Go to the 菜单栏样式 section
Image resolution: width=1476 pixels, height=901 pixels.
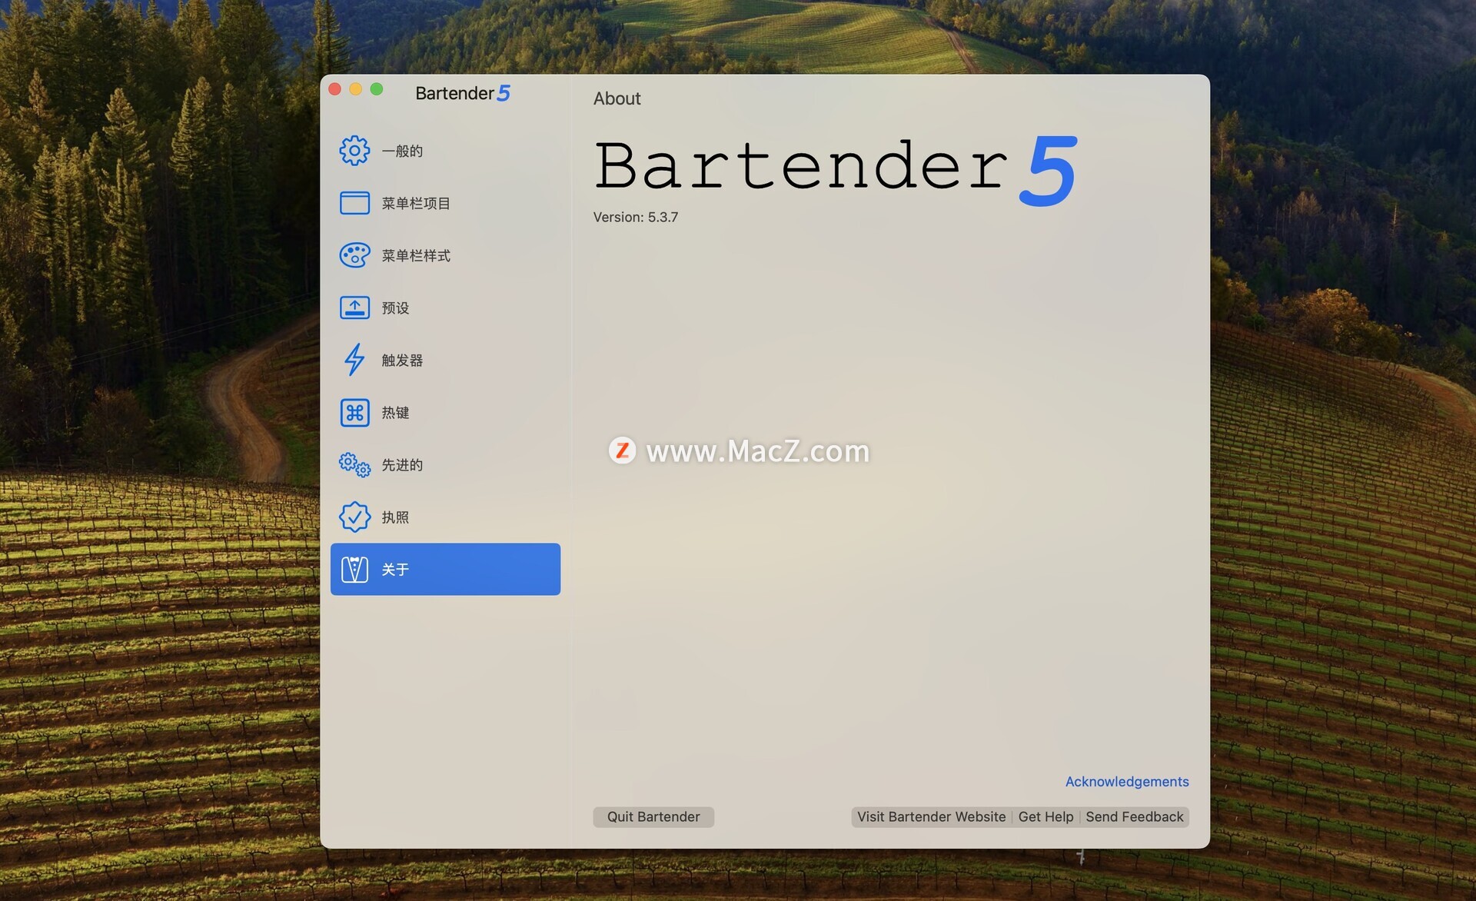coord(445,255)
